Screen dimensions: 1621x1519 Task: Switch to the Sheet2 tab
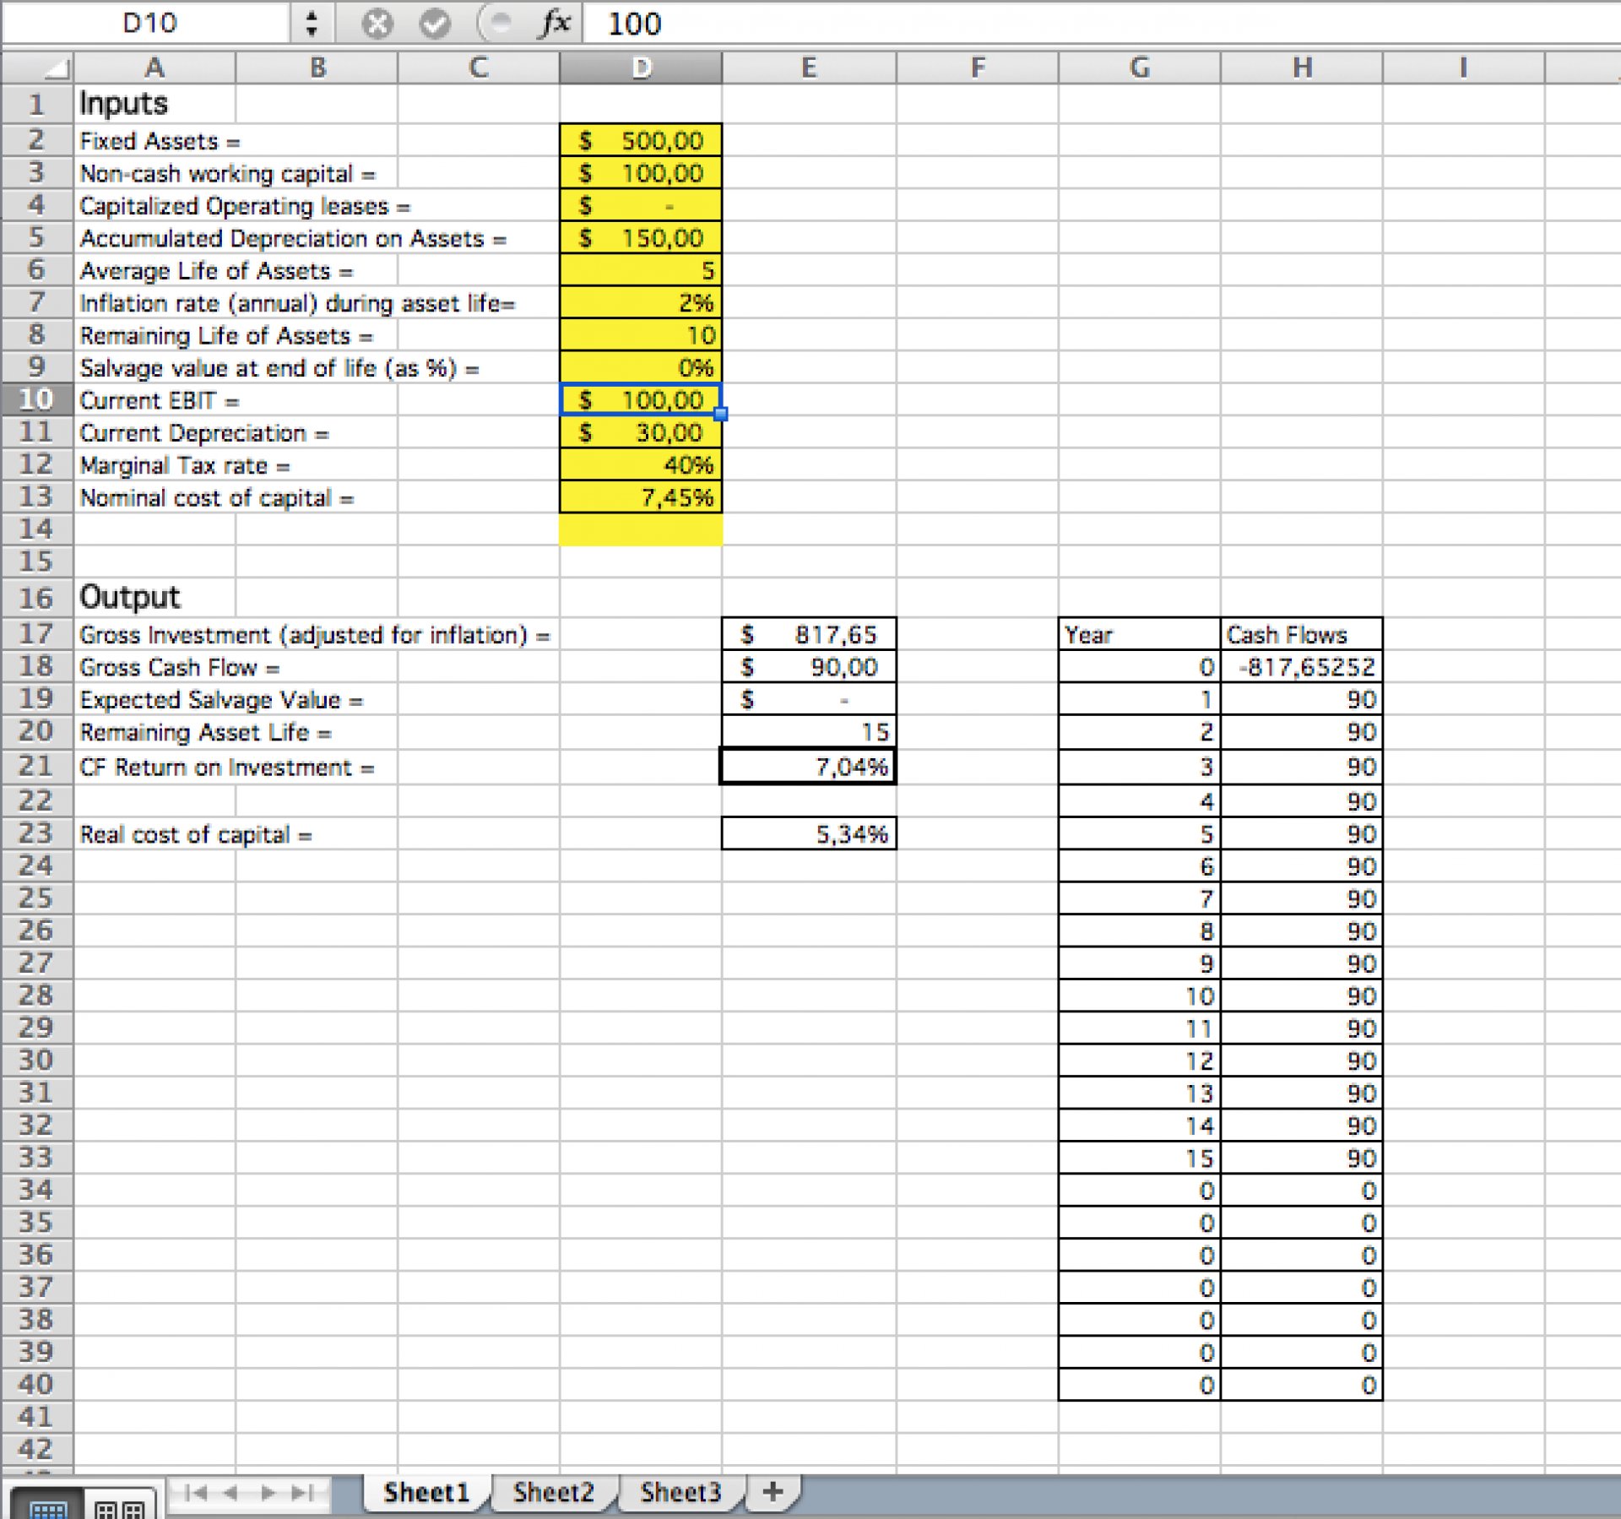coord(554,1492)
